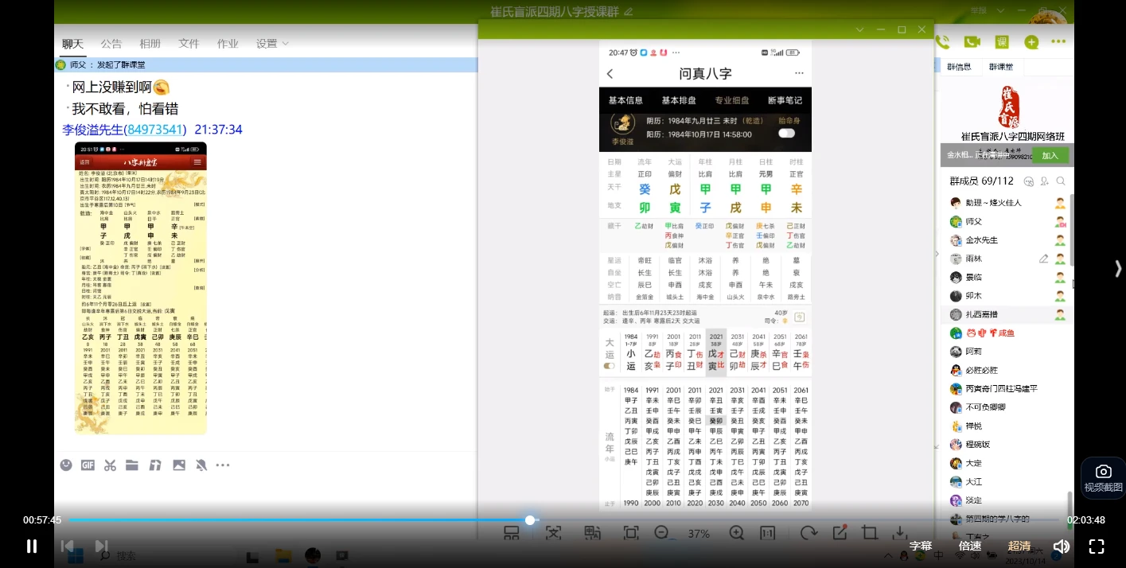Open the more options ellipsis beside 加号
The image size is (1126, 568).
1058,41
